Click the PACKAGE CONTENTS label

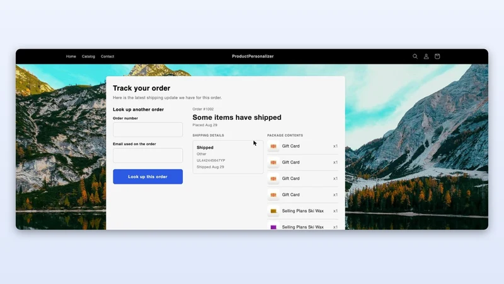[x=285, y=136]
